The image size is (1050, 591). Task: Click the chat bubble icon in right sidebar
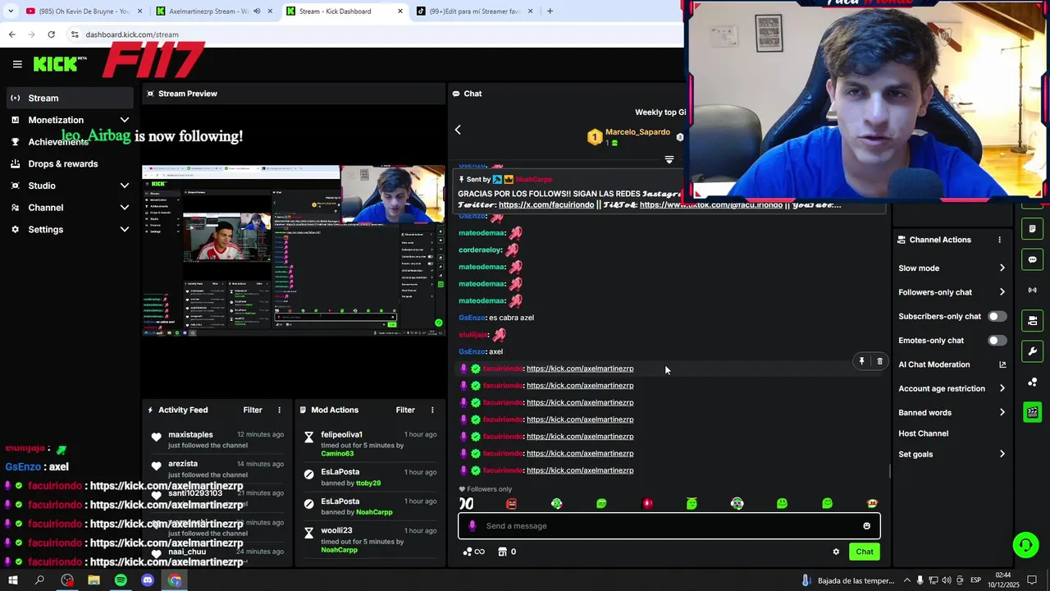pyautogui.click(x=1032, y=259)
